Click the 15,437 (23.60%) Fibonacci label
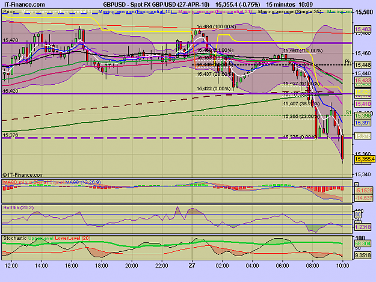Screen dimensions: 376x282 click(x=214, y=75)
